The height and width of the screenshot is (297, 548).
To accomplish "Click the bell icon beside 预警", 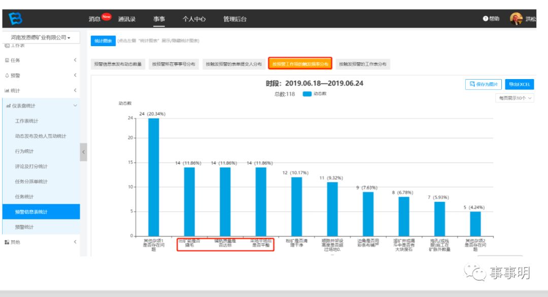I will 7,76.
